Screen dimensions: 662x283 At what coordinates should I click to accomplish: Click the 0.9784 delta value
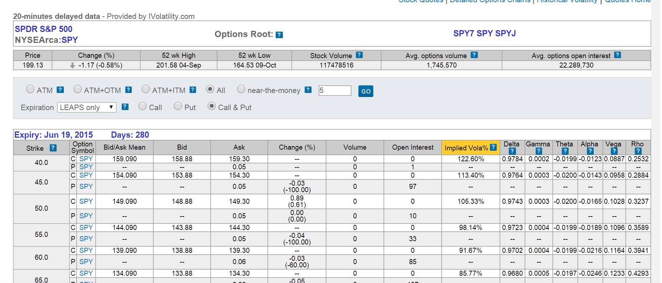click(512, 159)
